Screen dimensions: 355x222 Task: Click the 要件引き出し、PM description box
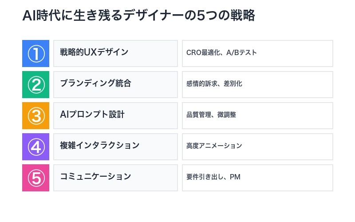point(257,178)
